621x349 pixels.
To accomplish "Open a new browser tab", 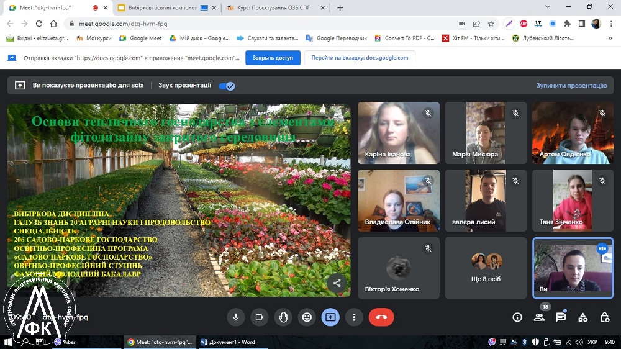I will [x=340, y=7].
